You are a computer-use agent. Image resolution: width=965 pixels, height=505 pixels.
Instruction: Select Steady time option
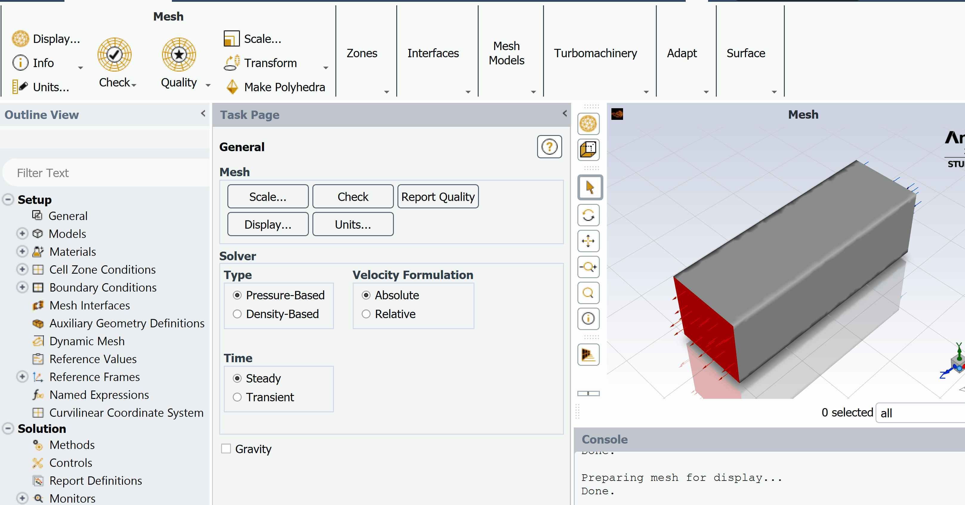237,379
